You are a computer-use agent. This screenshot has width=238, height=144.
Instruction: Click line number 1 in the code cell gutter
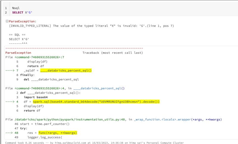(x=6, y=8)
